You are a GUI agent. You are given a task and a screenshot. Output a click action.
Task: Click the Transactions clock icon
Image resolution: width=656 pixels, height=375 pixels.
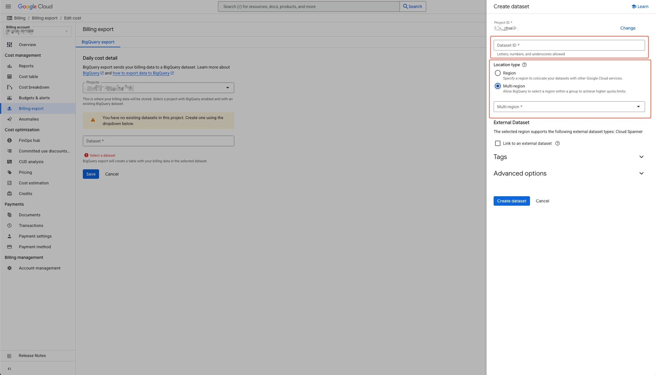pyautogui.click(x=9, y=225)
